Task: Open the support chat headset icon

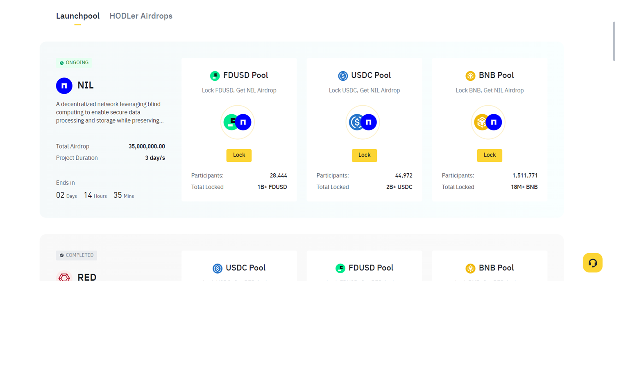Action: tap(593, 263)
